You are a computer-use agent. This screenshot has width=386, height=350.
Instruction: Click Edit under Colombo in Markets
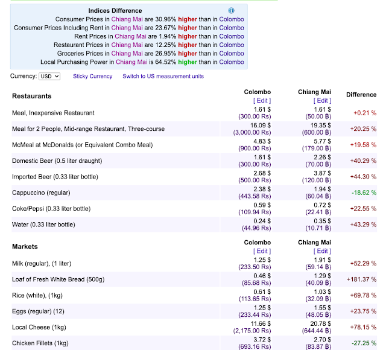(x=262, y=251)
